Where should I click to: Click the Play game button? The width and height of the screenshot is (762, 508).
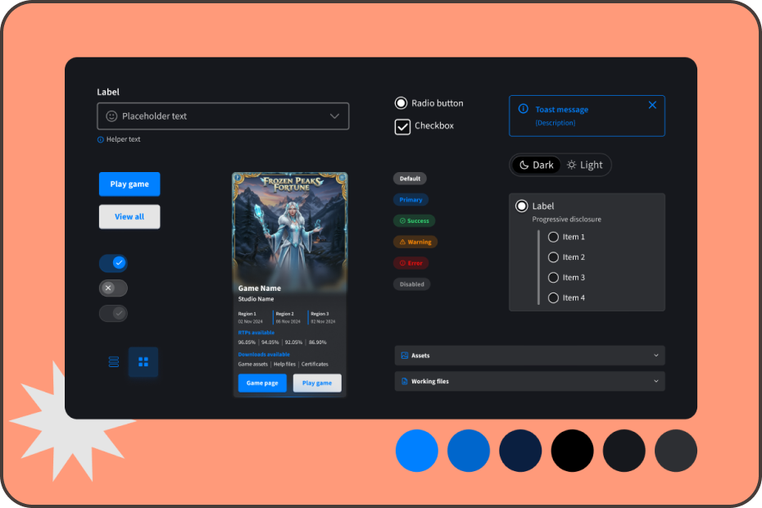tap(129, 184)
